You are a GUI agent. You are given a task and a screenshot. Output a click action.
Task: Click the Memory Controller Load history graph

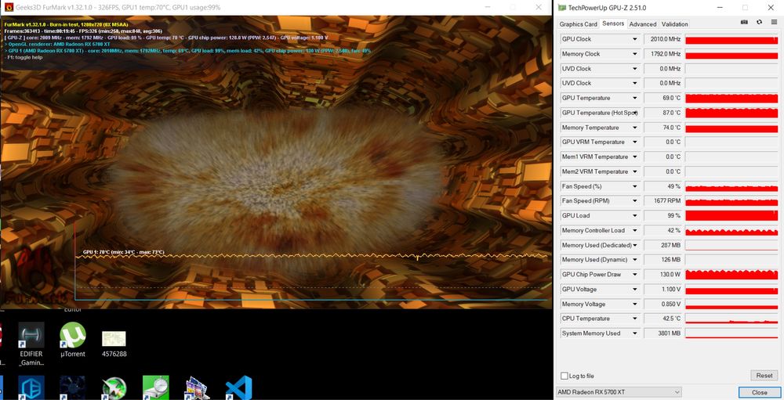pyautogui.click(x=731, y=231)
